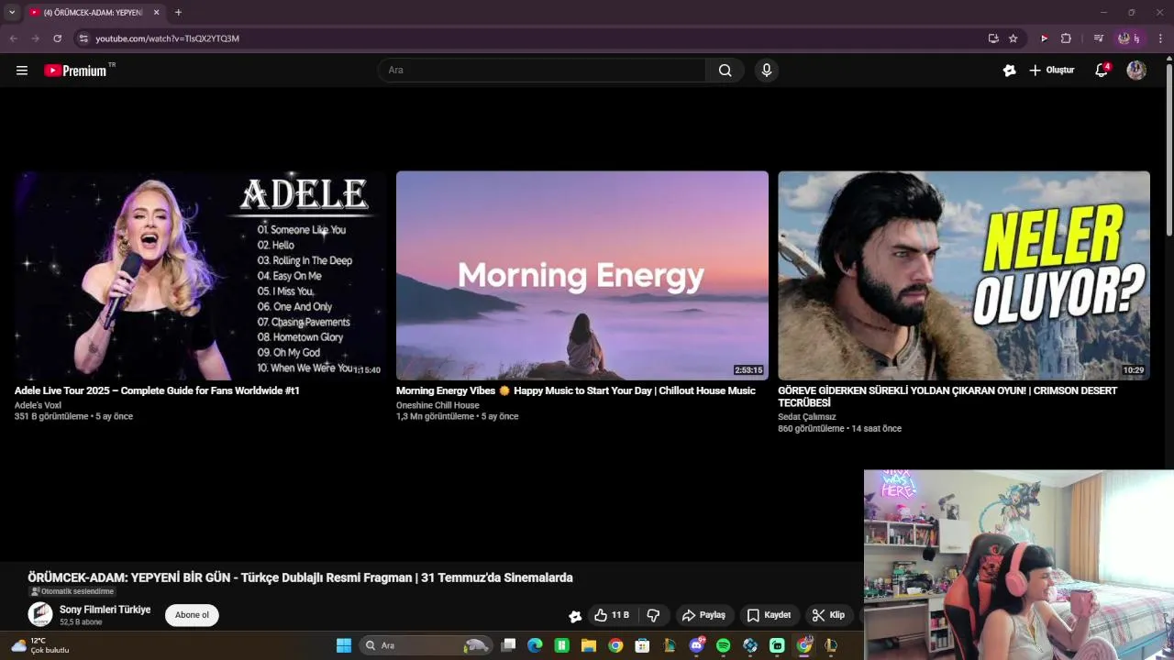Open GÖREVE GİDERKEN Crimson Desert video title
1174x660 pixels.
[947, 397]
